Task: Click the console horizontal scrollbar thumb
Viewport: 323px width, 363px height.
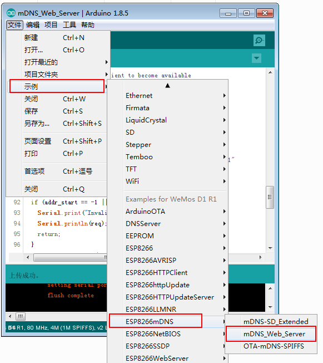Action: pyautogui.click(x=21, y=316)
